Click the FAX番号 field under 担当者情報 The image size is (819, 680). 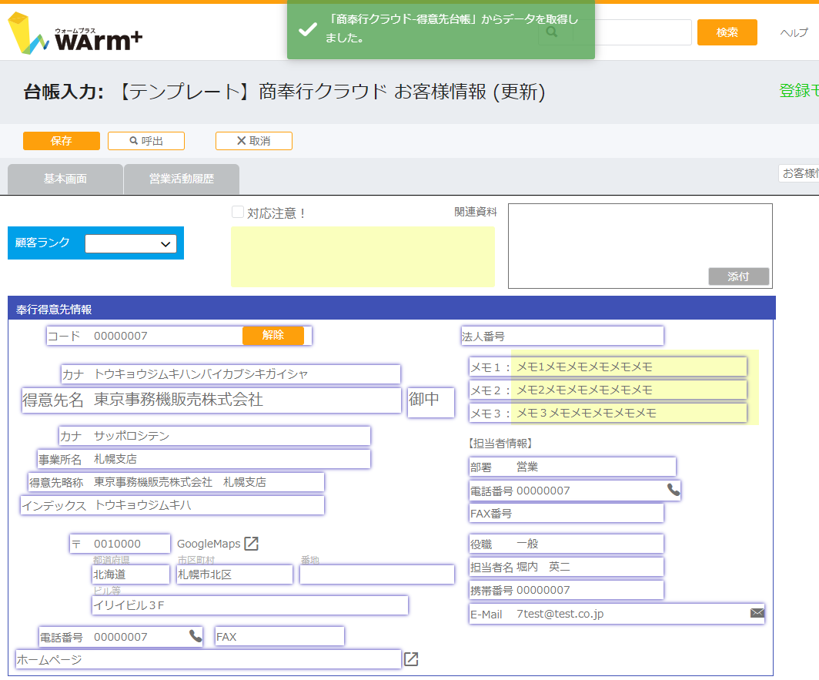(x=567, y=513)
